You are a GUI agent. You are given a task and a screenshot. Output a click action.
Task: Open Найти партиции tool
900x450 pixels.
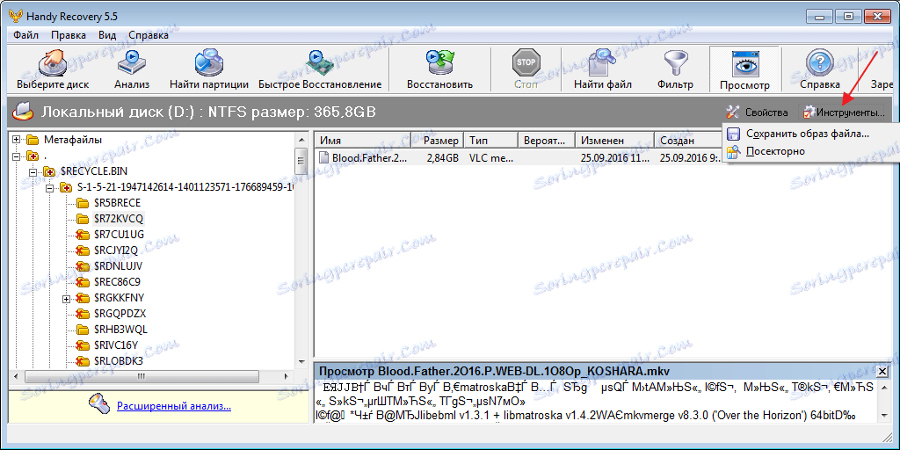pyautogui.click(x=209, y=70)
